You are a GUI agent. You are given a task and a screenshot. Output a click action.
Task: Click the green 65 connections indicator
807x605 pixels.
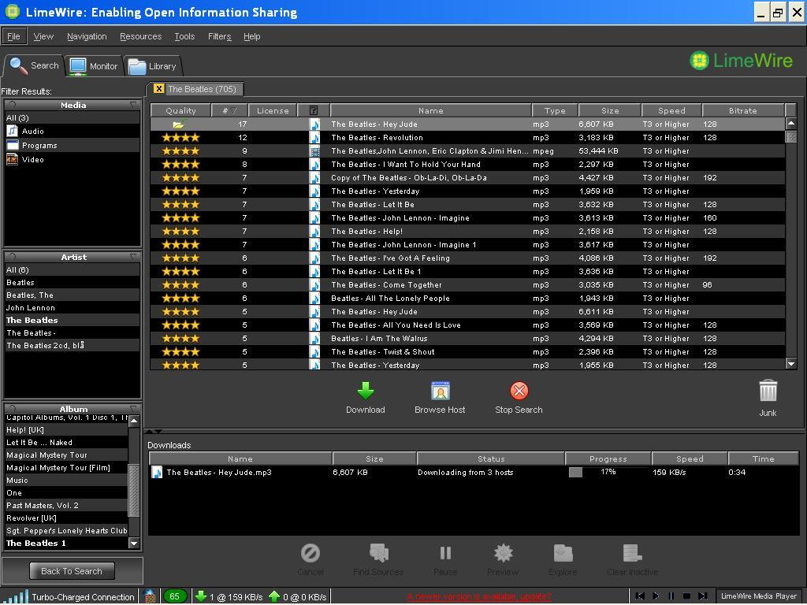(174, 596)
